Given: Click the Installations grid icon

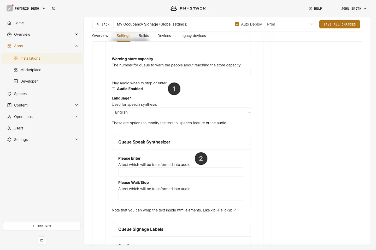Looking at the screenshot, I should tap(16, 58).
